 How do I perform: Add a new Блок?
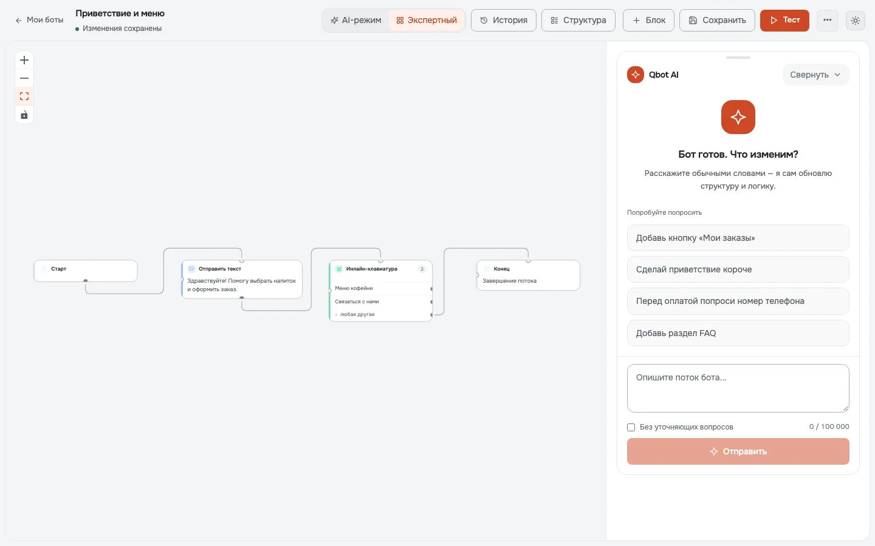pyautogui.click(x=649, y=20)
